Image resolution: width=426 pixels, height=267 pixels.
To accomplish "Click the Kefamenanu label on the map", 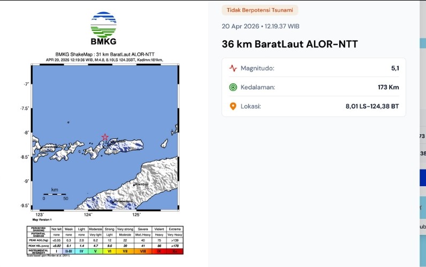I will [122, 201].
